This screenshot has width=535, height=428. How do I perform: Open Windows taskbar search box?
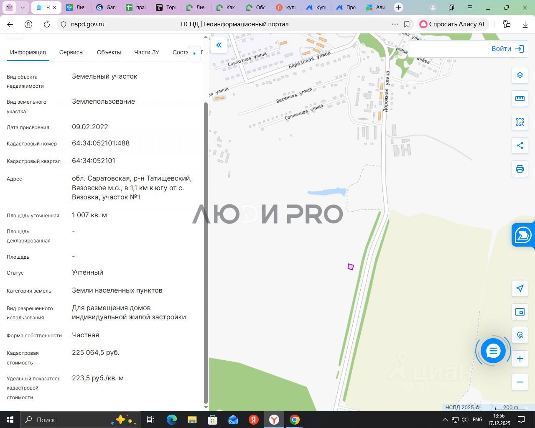[67, 420]
